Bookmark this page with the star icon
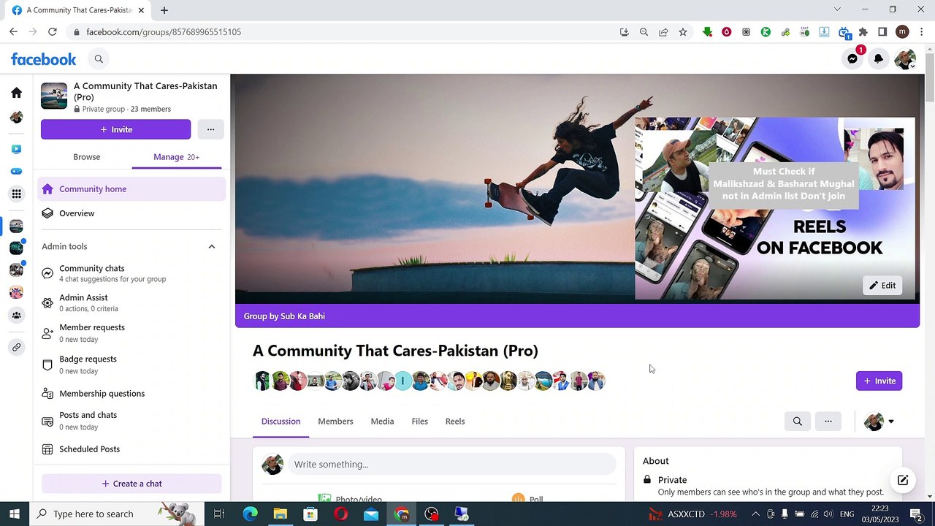Screen dimensions: 935x526 click(683, 32)
